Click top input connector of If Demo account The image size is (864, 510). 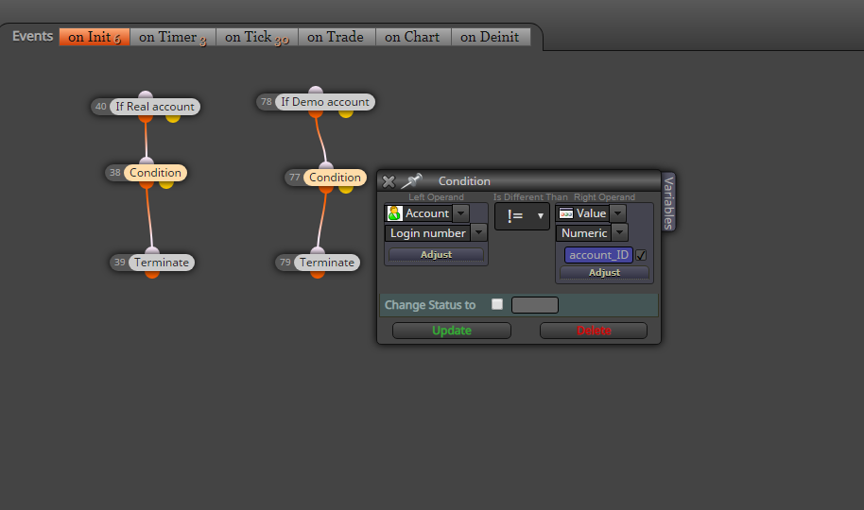coord(316,91)
